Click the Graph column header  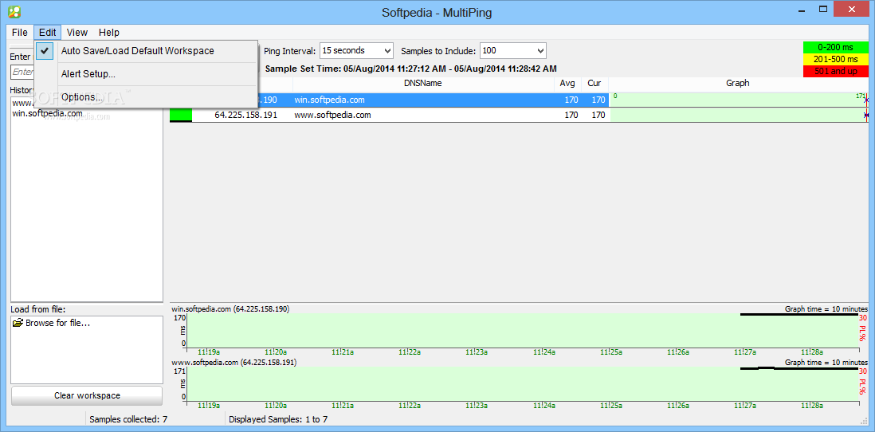point(738,83)
